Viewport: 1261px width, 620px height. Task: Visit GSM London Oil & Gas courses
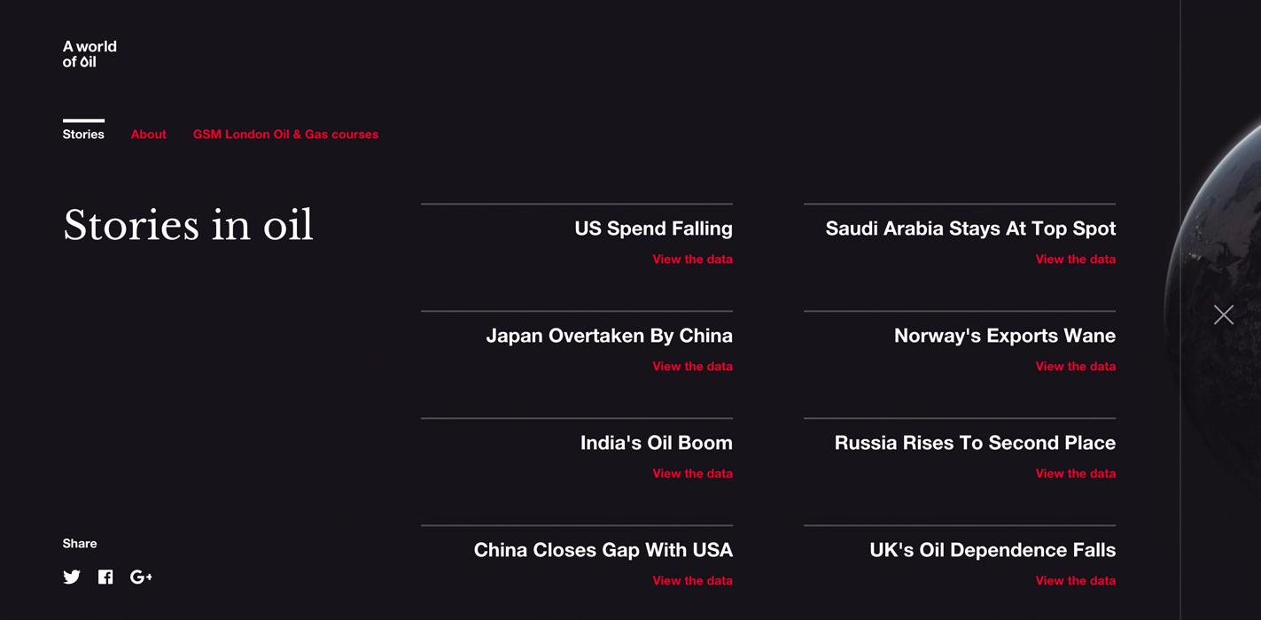coord(286,135)
